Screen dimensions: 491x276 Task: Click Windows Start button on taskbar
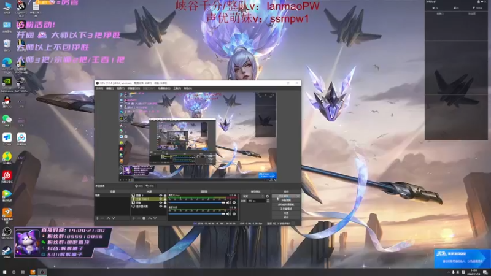point(4,272)
